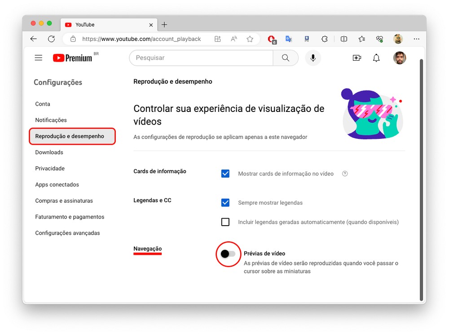Open Compras e assinaturas

[64, 200]
